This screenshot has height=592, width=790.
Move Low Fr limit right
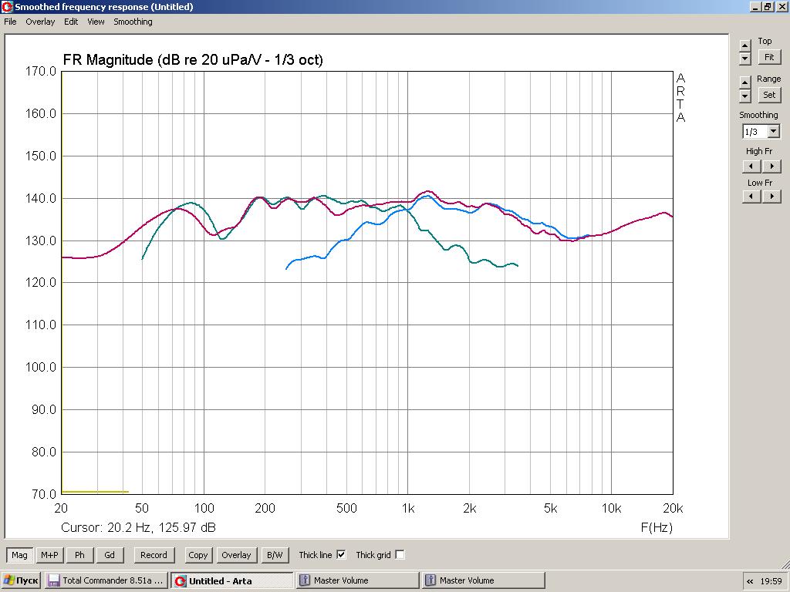click(x=771, y=197)
